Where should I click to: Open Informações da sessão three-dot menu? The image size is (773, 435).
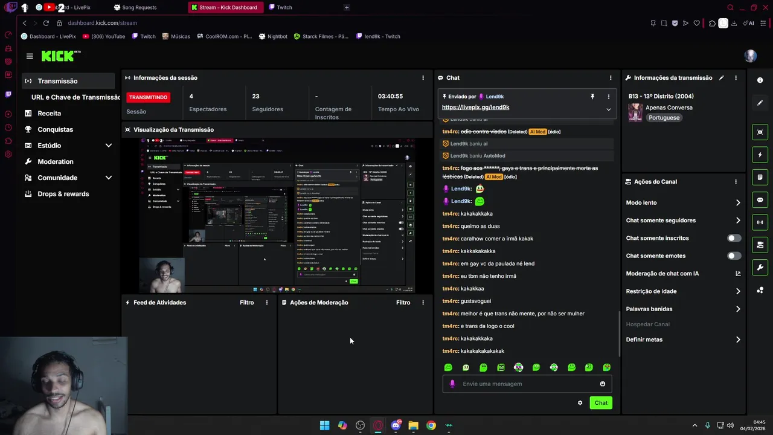[423, 78]
